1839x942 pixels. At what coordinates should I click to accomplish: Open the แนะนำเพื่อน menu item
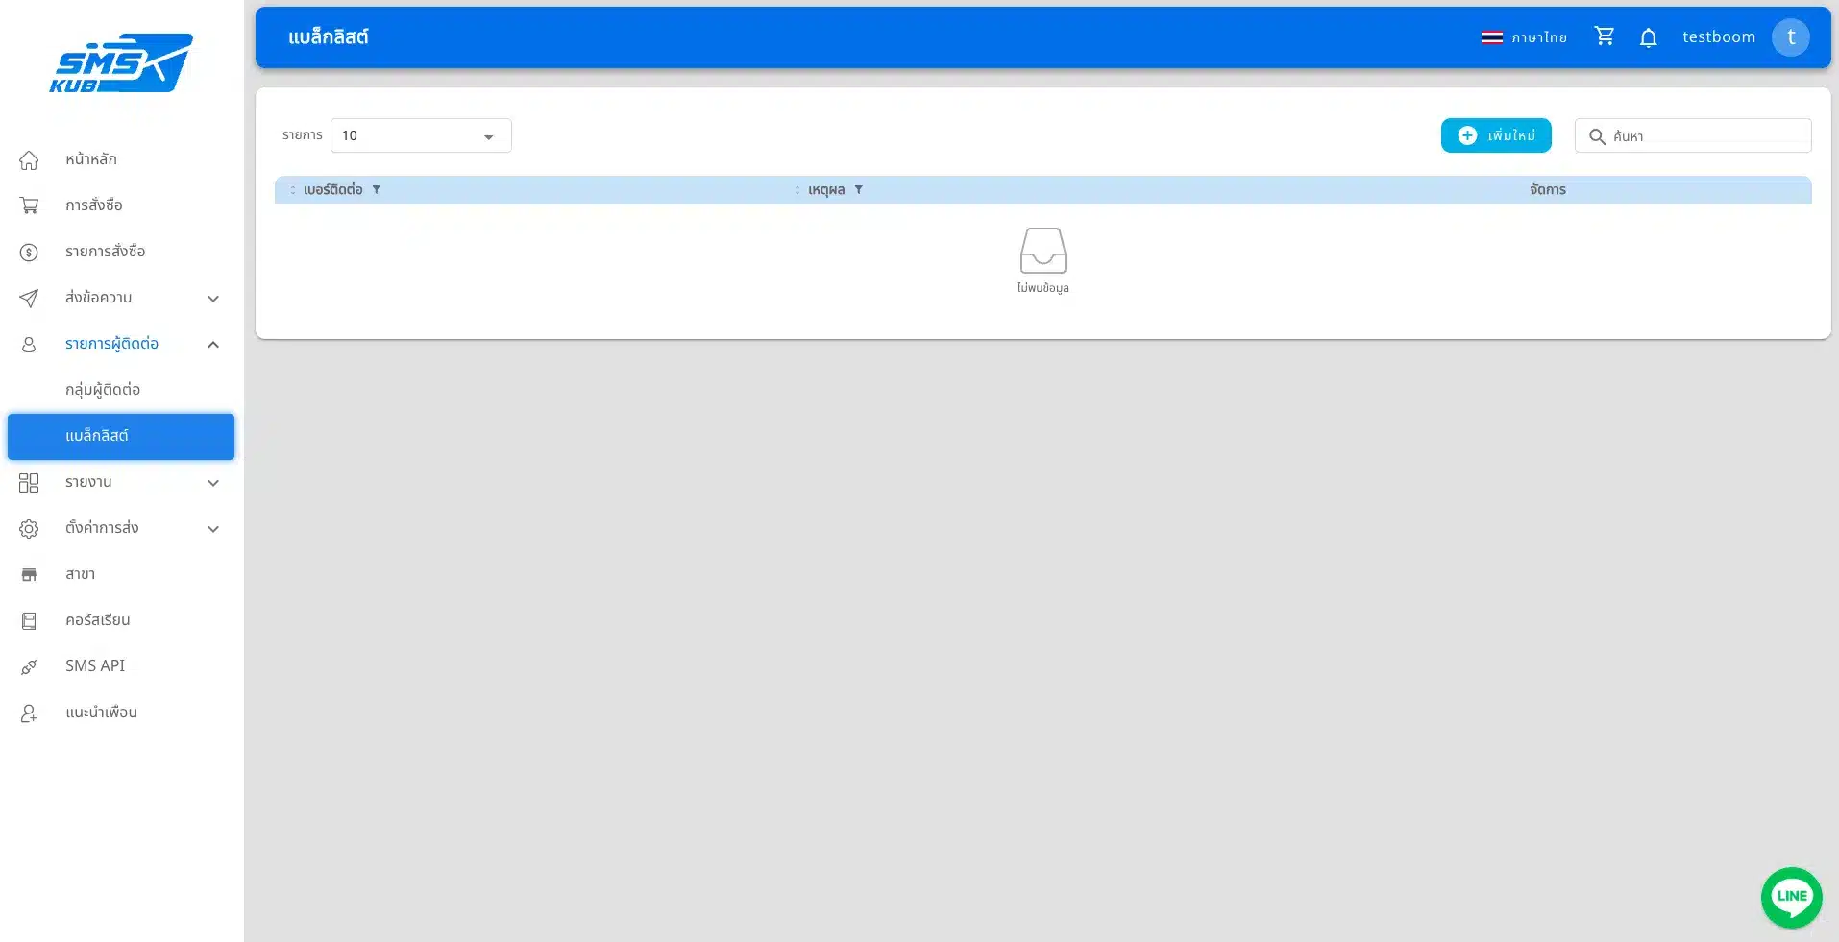pos(101,713)
